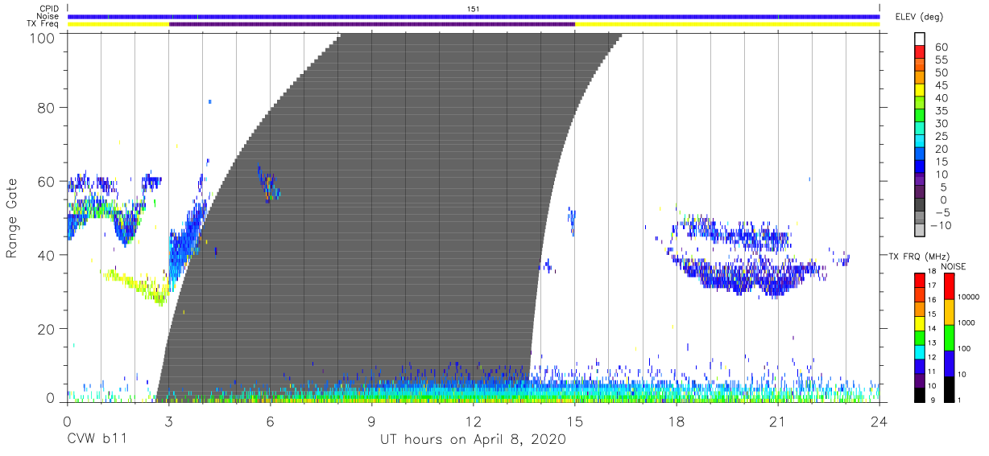989x456 pixels.
Task: Click the "15" tick on the UT hours axis
Action: click(574, 421)
